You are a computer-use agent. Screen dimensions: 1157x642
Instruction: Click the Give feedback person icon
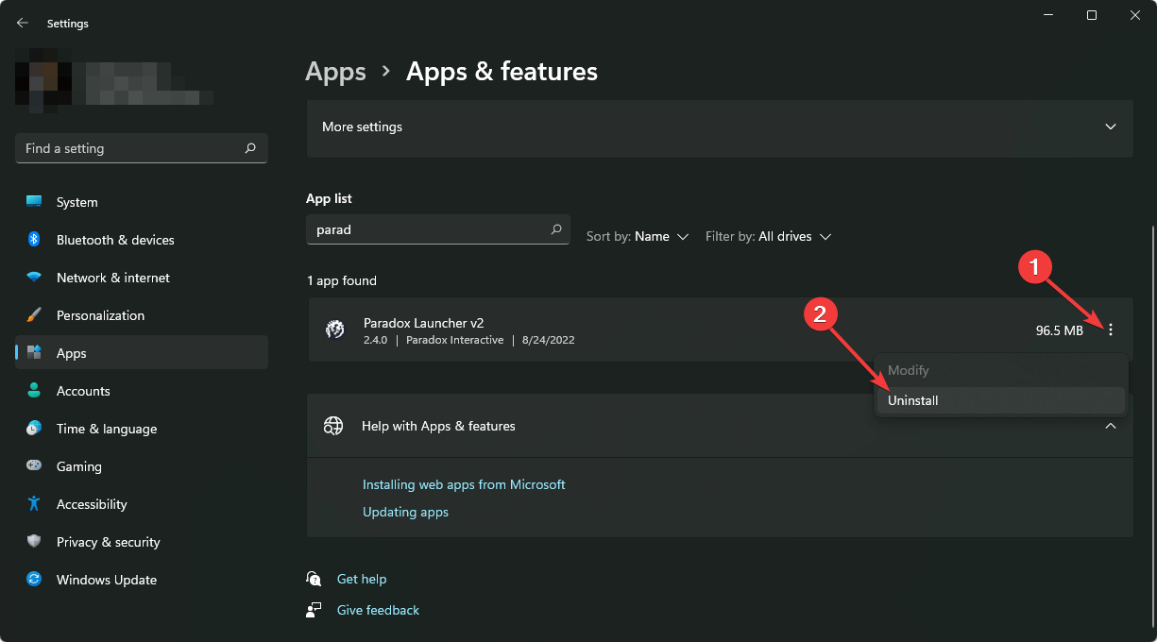(x=315, y=610)
